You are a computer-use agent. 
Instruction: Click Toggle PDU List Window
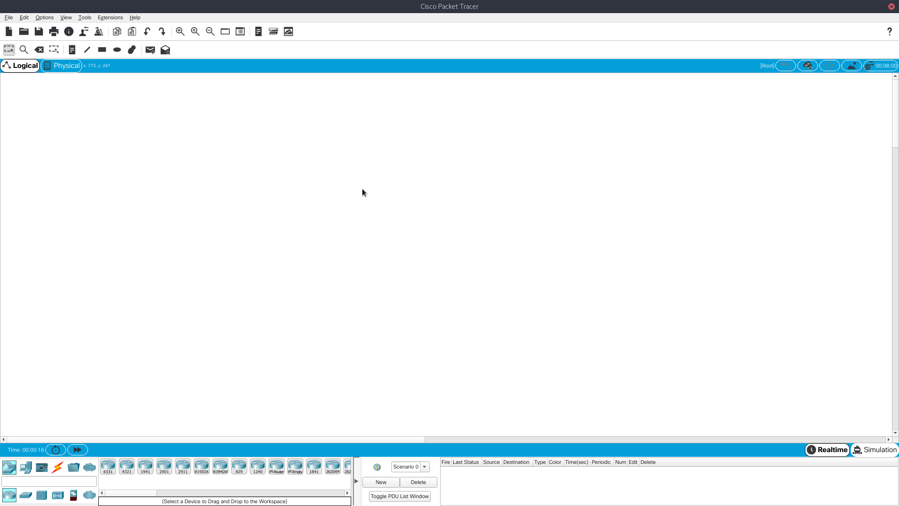(400, 496)
